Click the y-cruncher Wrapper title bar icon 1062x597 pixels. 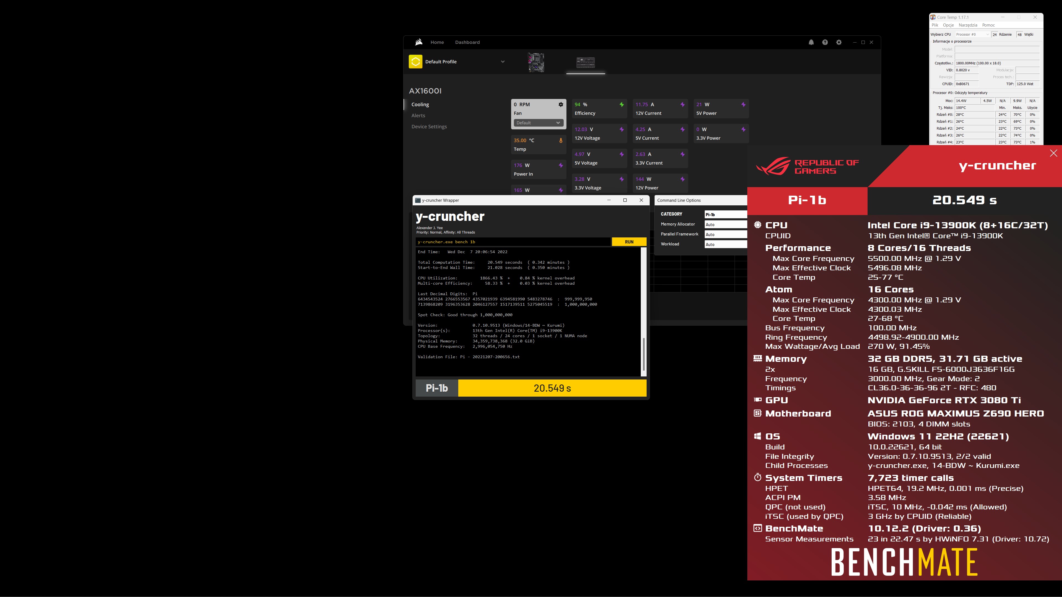418,200
